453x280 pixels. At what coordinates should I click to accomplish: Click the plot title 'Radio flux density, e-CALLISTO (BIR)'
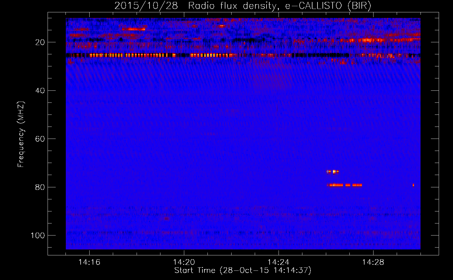(280, 6)
